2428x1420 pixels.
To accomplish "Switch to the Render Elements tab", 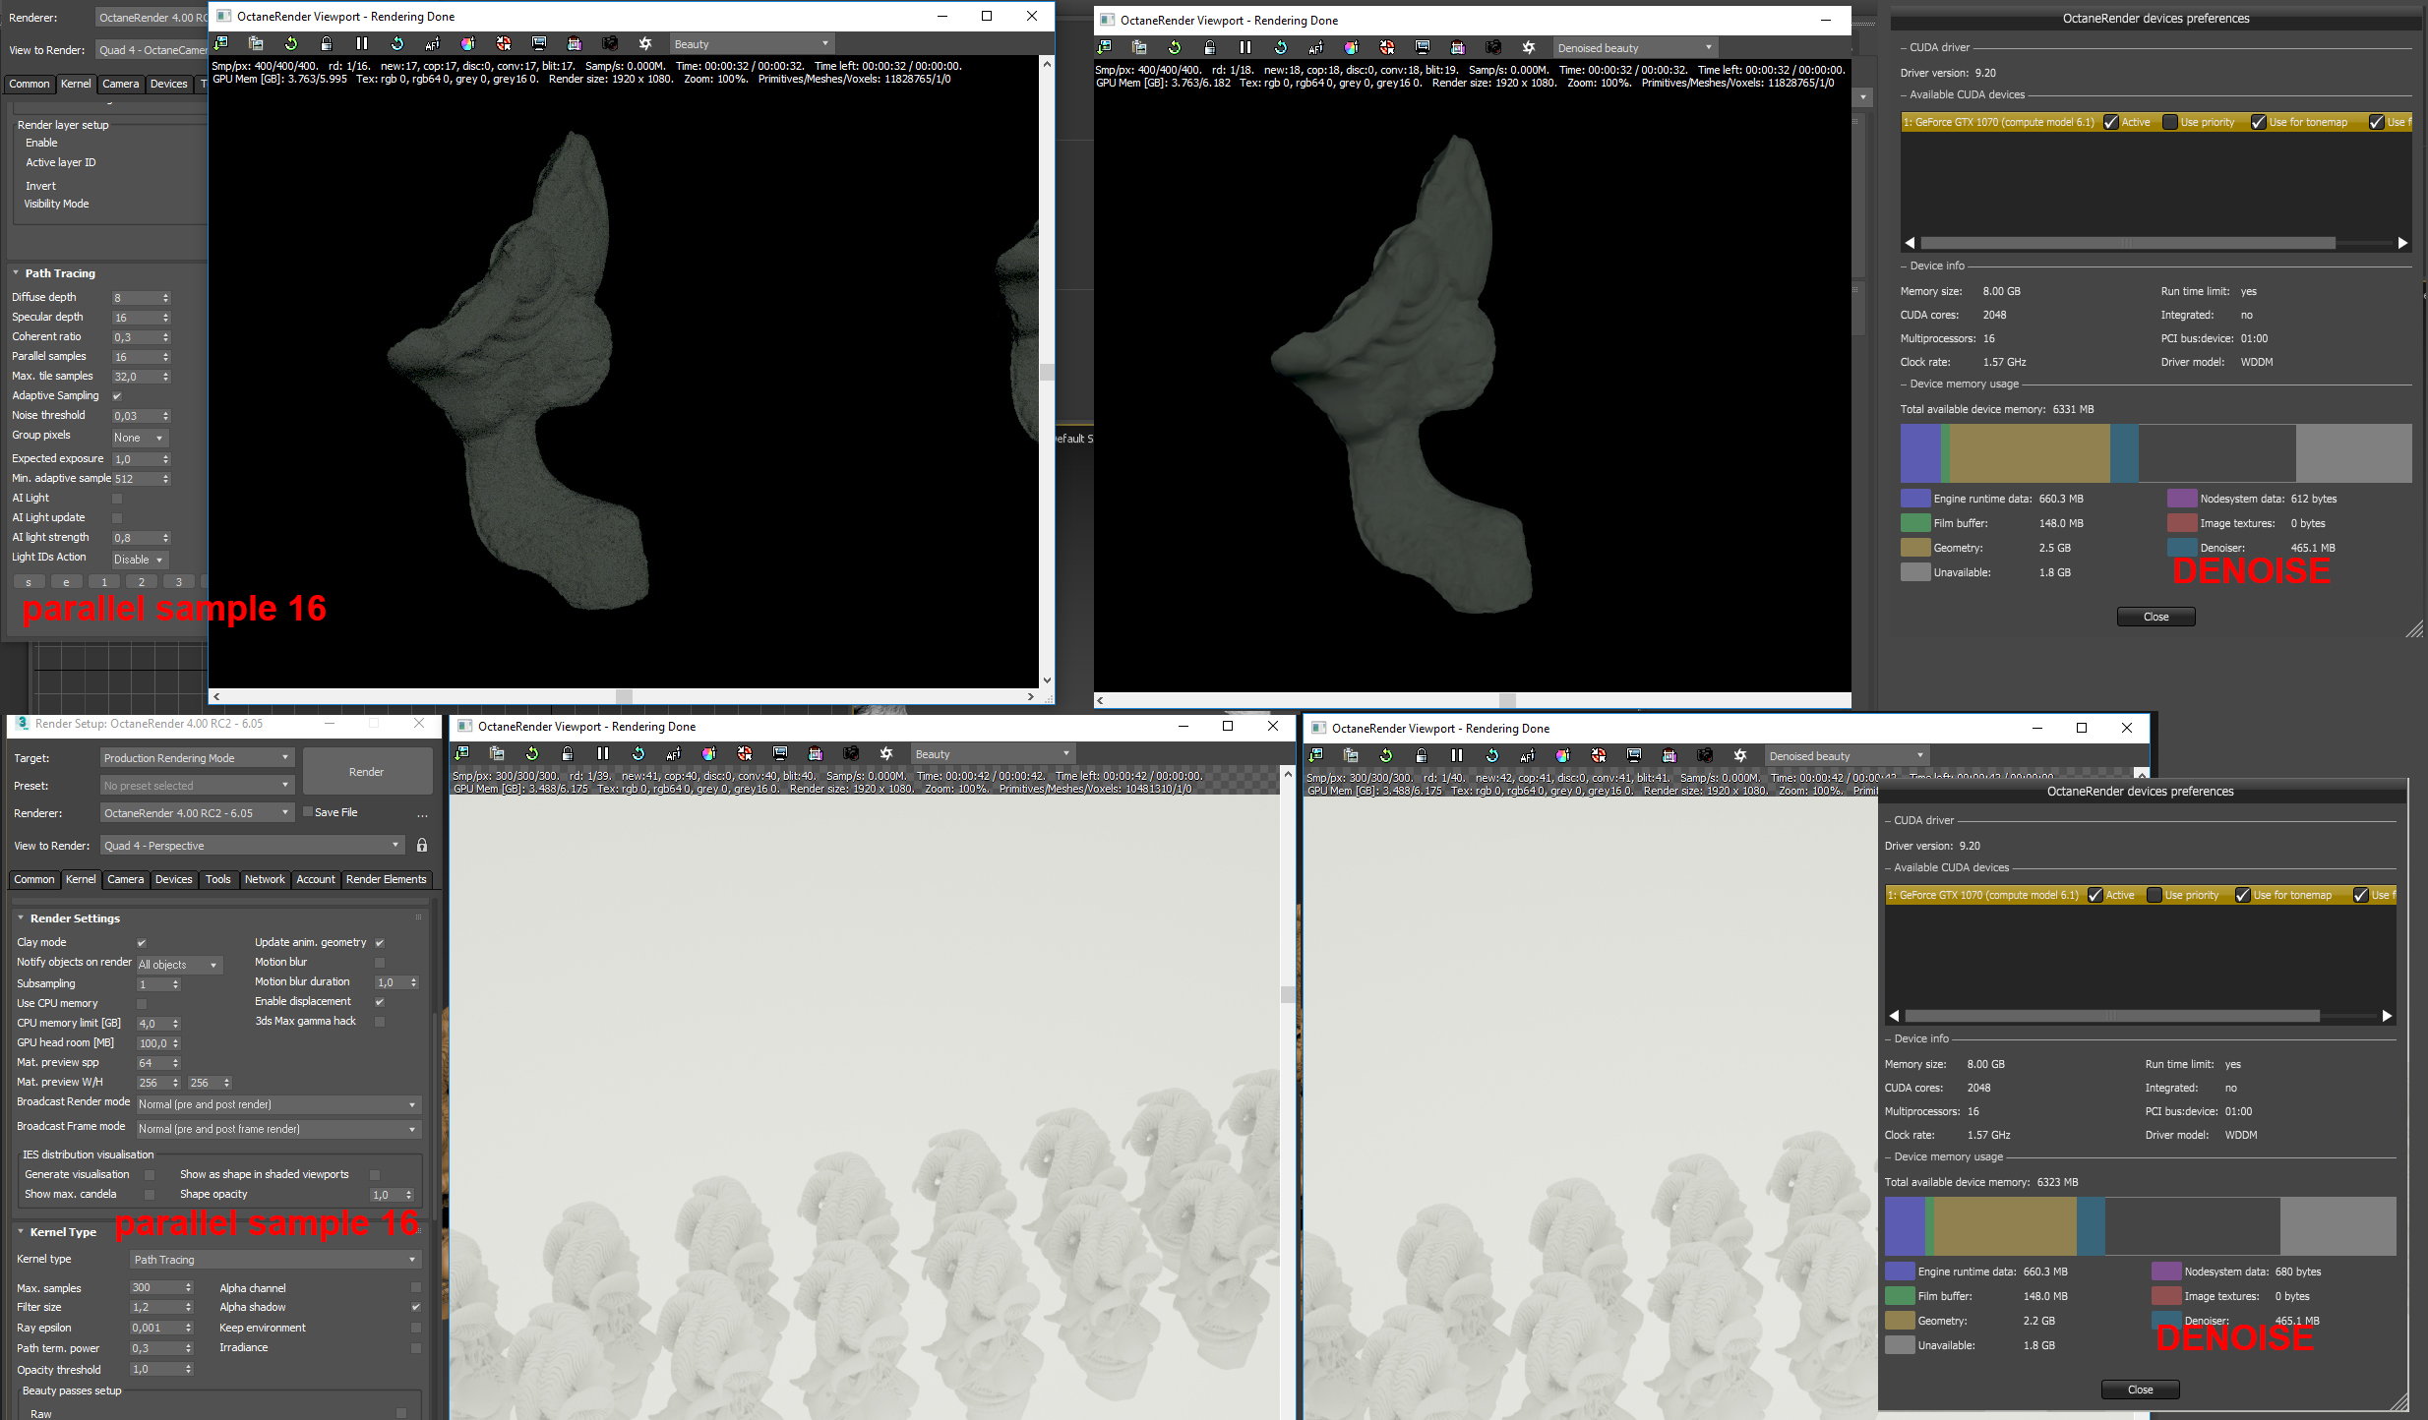I will pyautogui.click(x=386, y=880).
